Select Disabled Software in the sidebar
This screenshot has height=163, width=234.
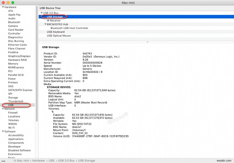pos(19,150)
